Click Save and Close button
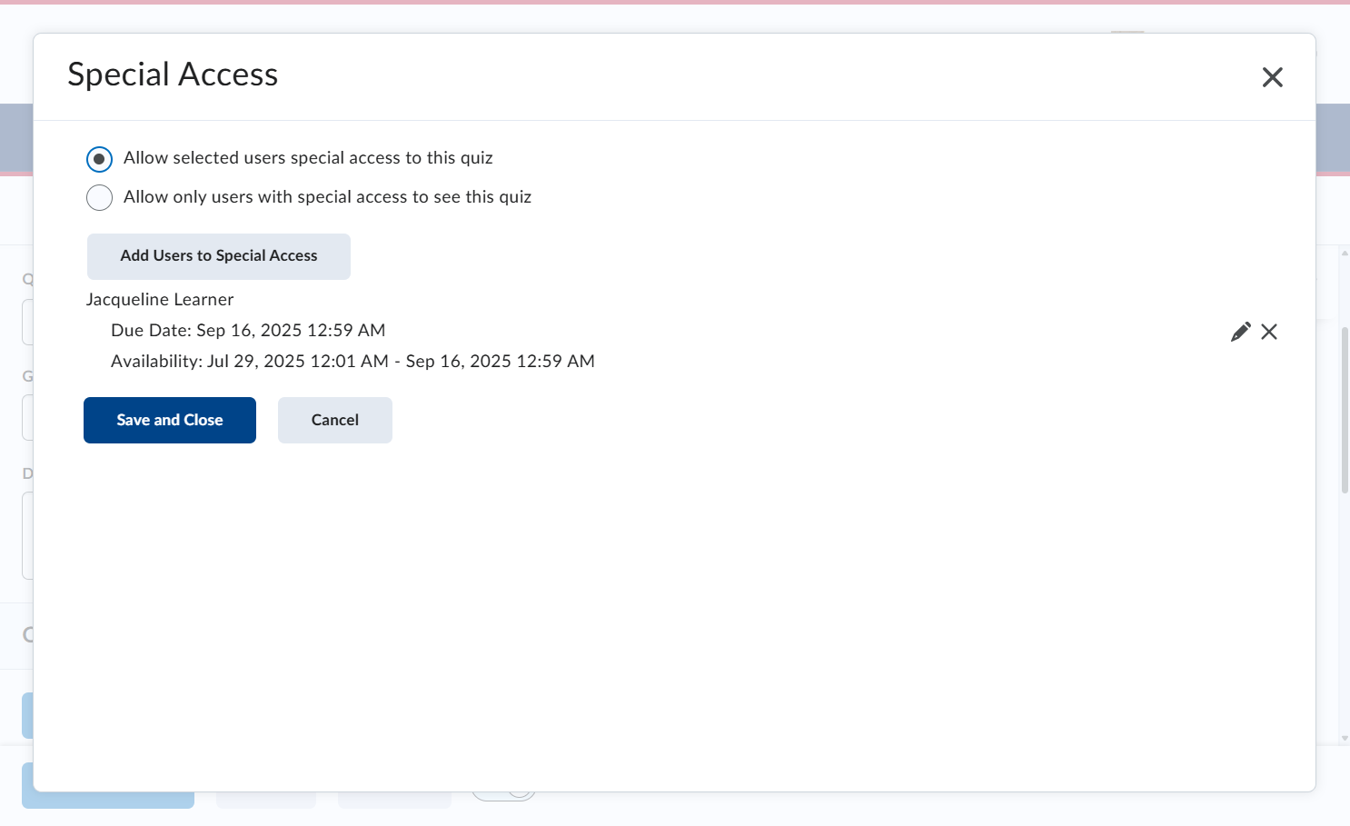This screenshot has height=826, width=1350. [170, 420]
